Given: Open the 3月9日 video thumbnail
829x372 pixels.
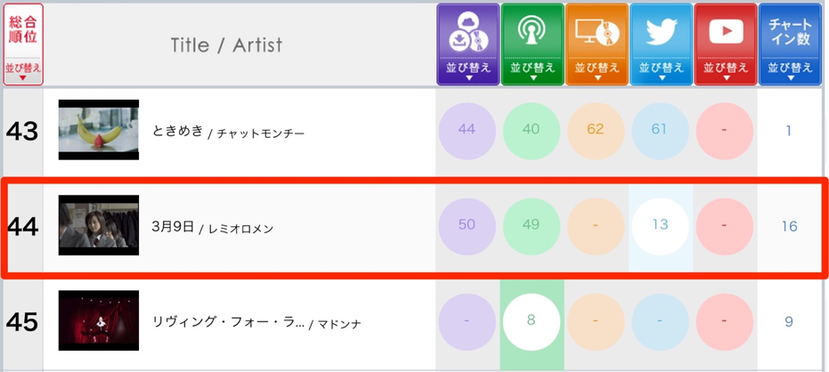Looking at the screenshot, I should tap(99, 225).
